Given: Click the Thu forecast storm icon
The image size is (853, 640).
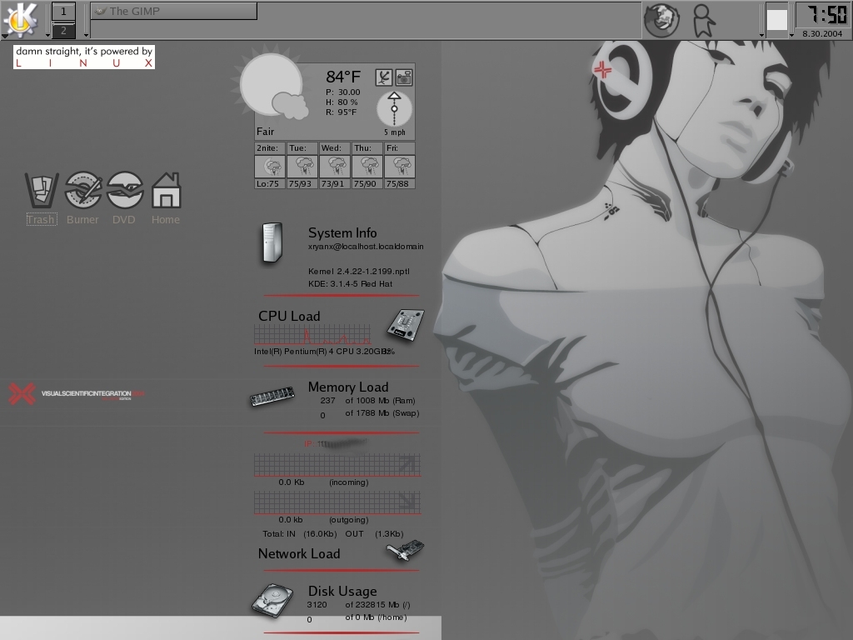Looking at the screenshot, I should pyautogui.click(x=367, y=167).
